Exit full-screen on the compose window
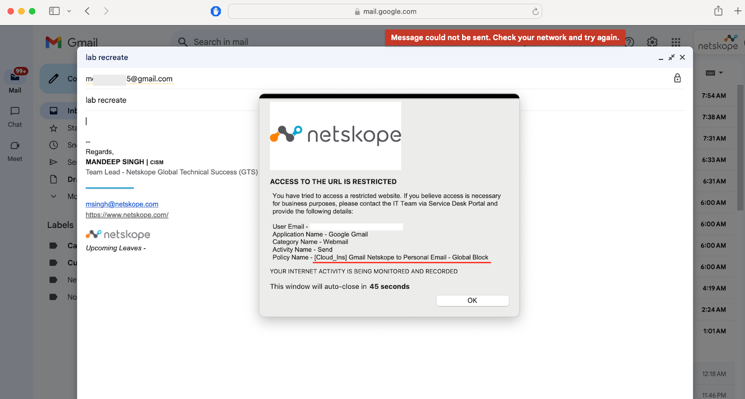Viewport: 745px width, 399px height. point(671,57)
